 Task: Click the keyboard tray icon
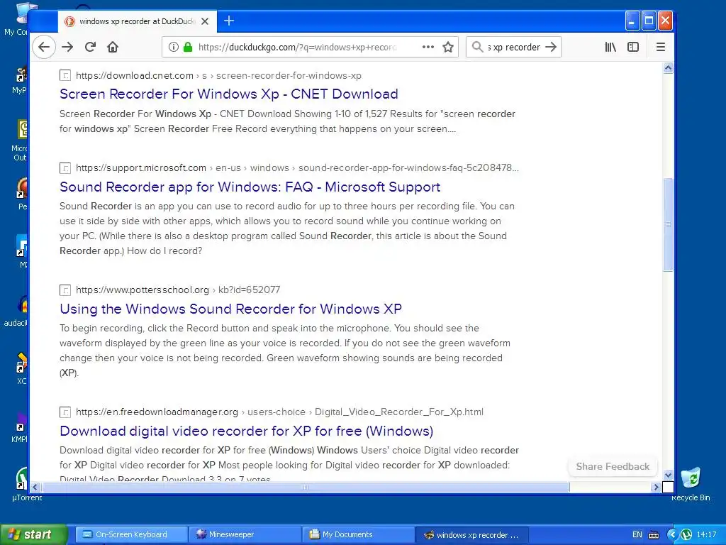click(x=653, y=535)
